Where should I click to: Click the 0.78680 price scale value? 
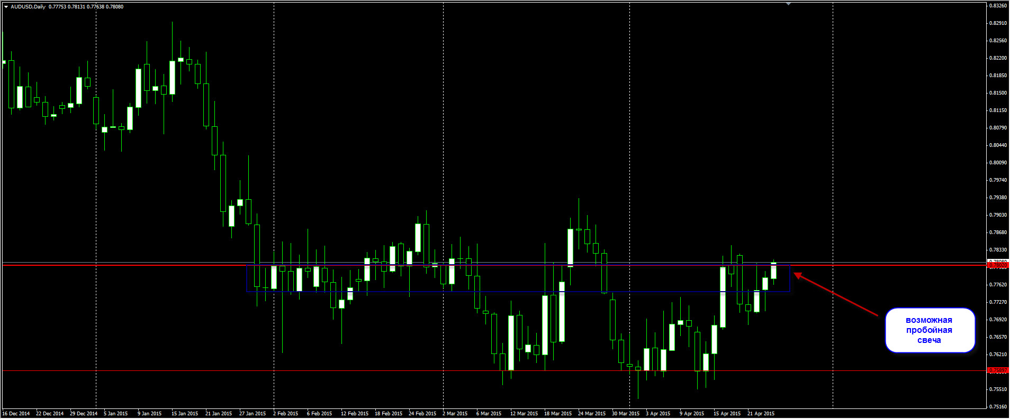pyautogui.click(x=998, y=232)
